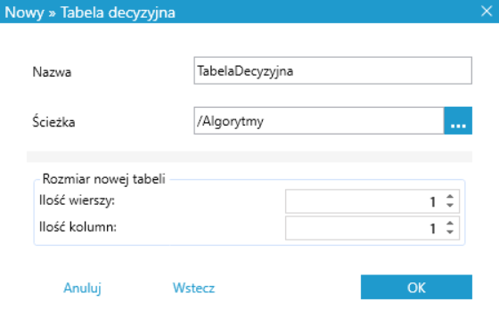Confirm the new table with OK
This screenshot has width=499, height=326.
pyautogui.click(x=416, y=287)
